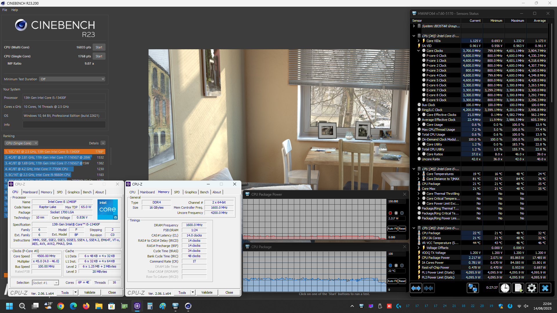Close sensors via HWiNFO blue X icon
The width and height of the screenshot is (557, 313).
545,288
